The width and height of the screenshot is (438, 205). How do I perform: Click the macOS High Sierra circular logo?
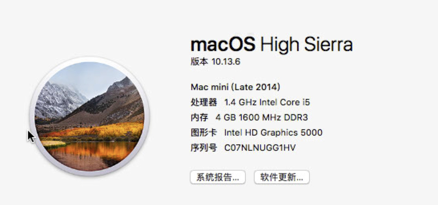coord(90,116)
